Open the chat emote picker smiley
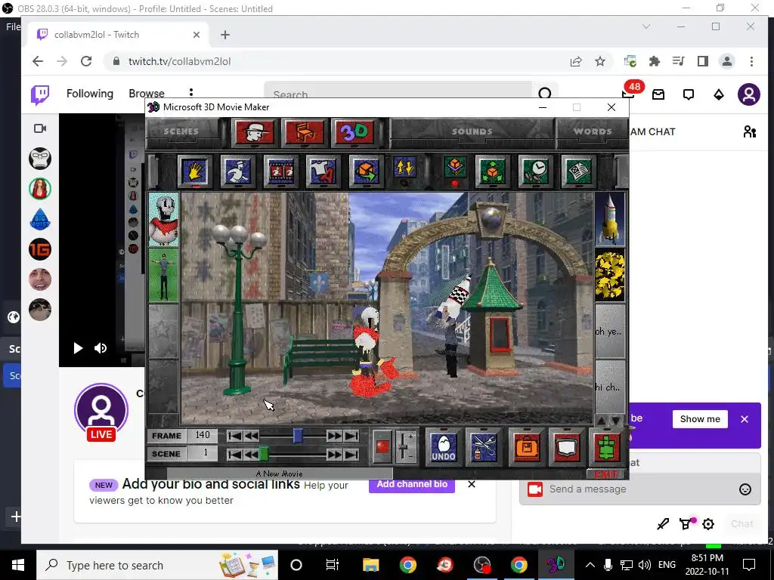This screenshot has width=774, height=580. (745, 489)
